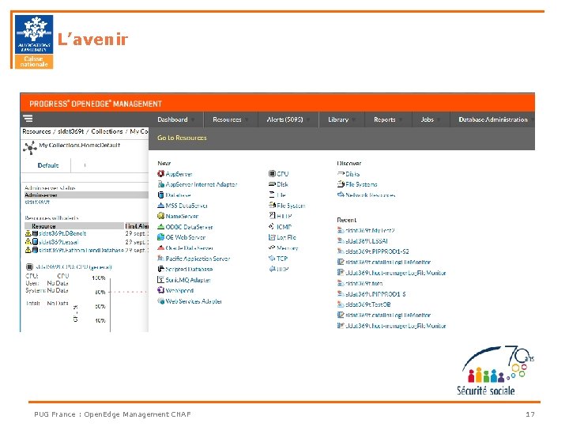Viewport: 569px width, 427px height.
Task: Click the Network Resources icon
Action: pos(341,195)
